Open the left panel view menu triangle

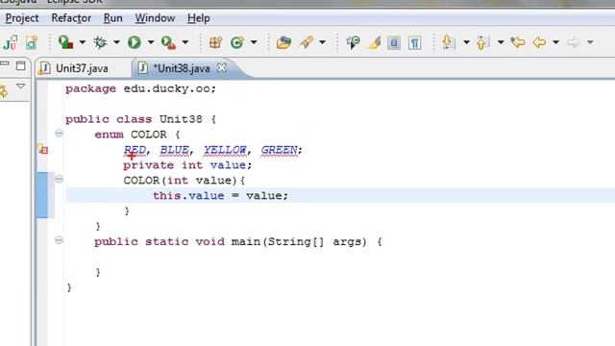[x=20, y=86]
